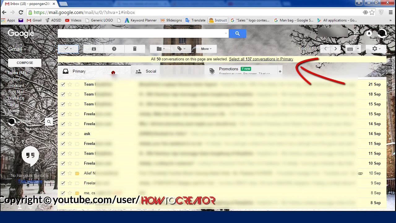Reload the page in Chrome
396x223 pixels.
click(21, 12)
